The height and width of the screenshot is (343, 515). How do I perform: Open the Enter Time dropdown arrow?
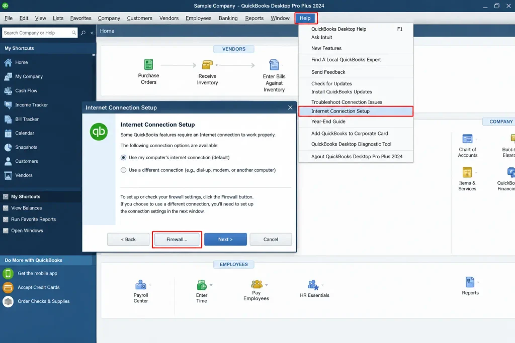211,285
